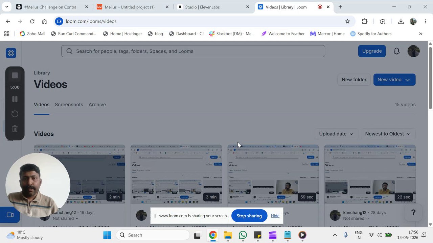Screen dimensions: 433x243
Task: Switch to the Screenshots tab
Action: point(69,105)
